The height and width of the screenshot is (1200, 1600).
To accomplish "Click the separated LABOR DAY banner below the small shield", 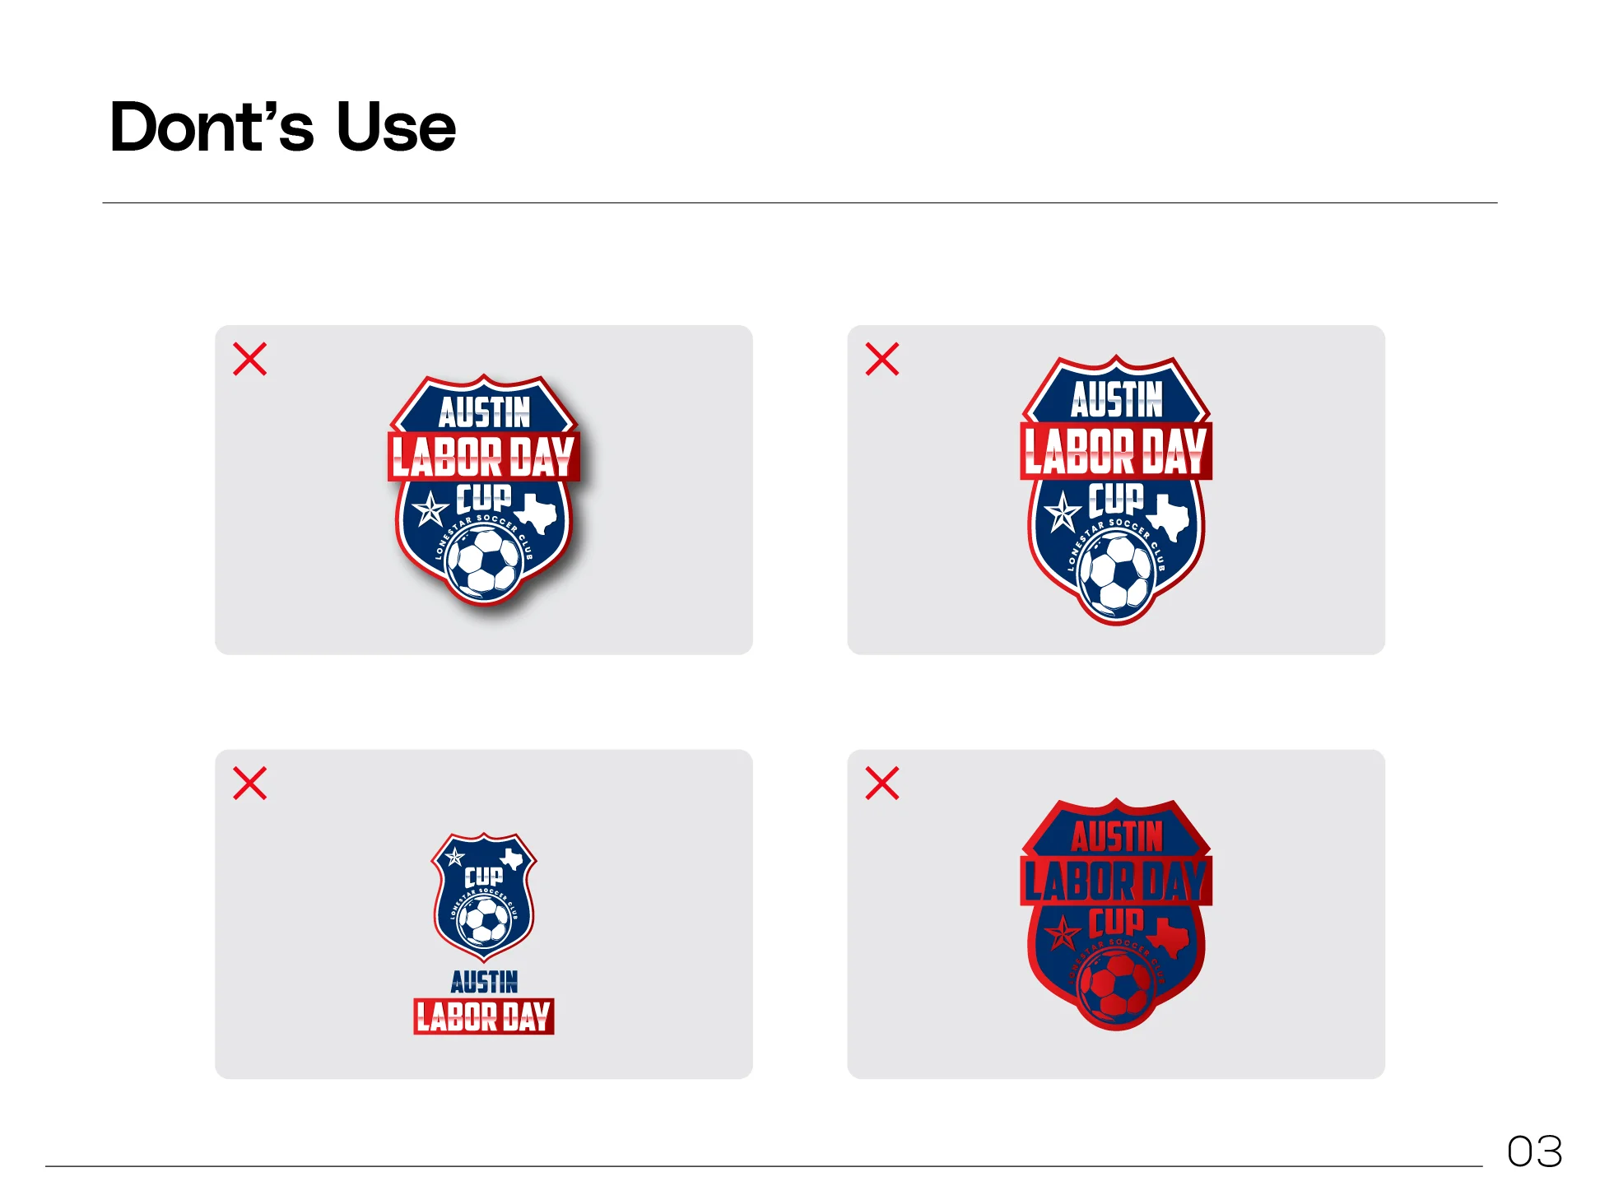I will point(484,1016).
